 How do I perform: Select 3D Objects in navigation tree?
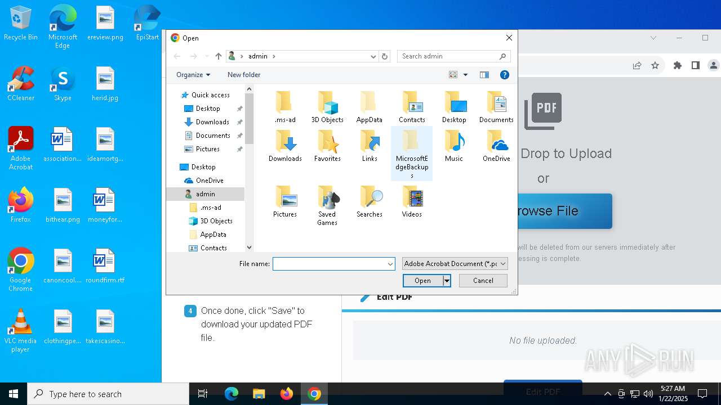[216, 221]
